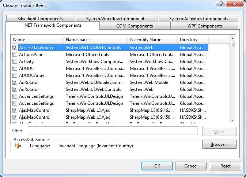Select the ADODCArray row name

pyautogui.click(x=31, y=75)
